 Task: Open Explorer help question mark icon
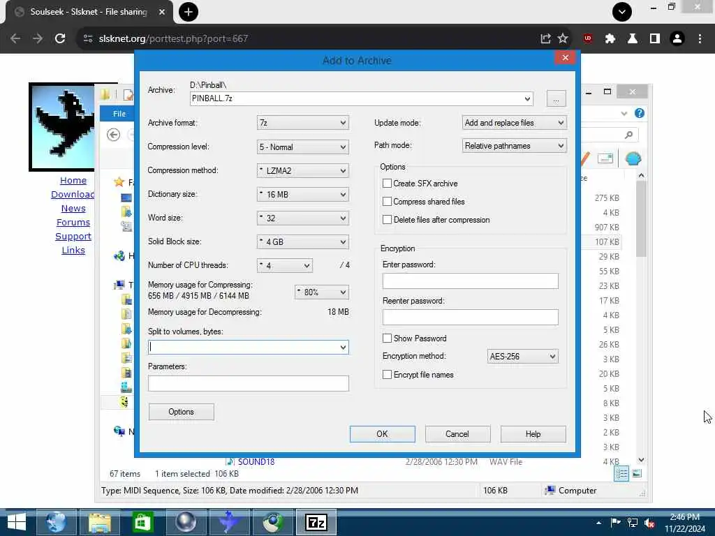coord(640,113)
